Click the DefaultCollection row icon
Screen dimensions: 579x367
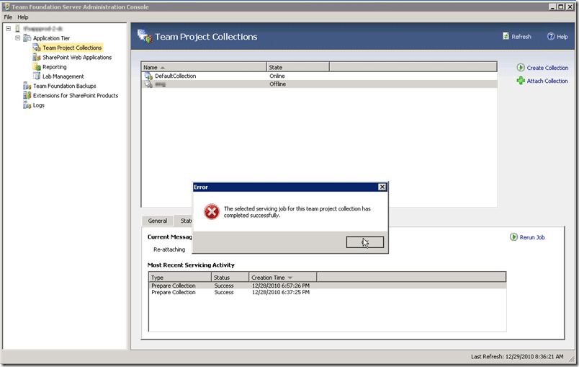coord(148,76)
